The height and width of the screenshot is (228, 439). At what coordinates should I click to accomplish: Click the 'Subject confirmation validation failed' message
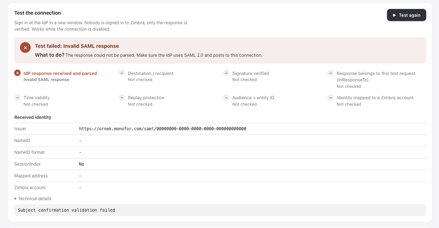coord(66,210)
